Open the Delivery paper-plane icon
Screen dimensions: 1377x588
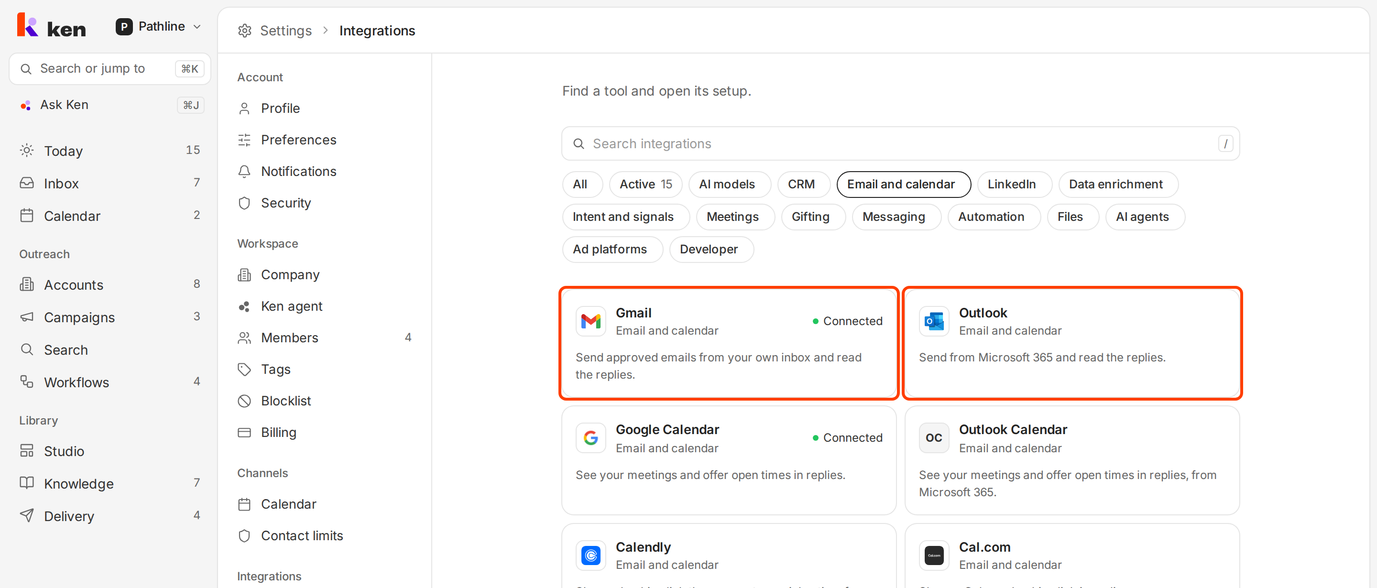click(27, 515)
